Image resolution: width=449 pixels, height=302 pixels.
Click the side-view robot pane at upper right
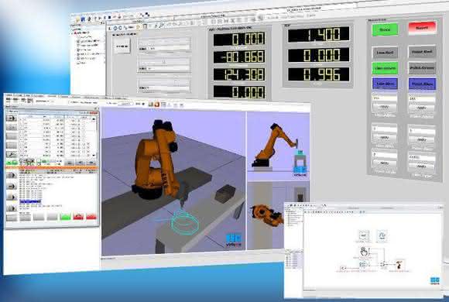278,146
